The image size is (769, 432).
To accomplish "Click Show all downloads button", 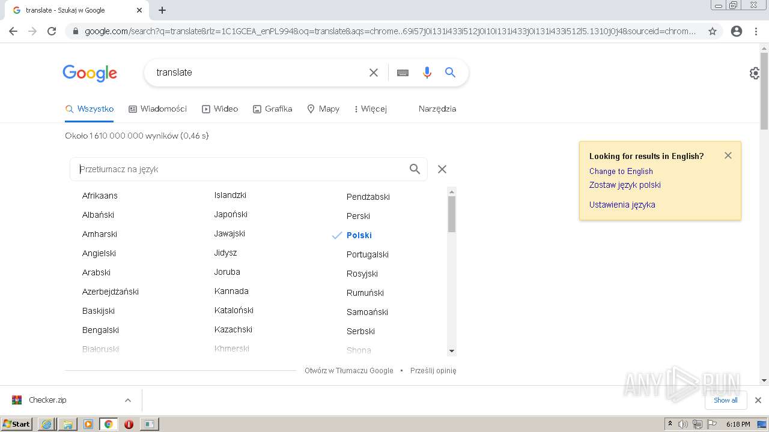I will coord(726,400).
